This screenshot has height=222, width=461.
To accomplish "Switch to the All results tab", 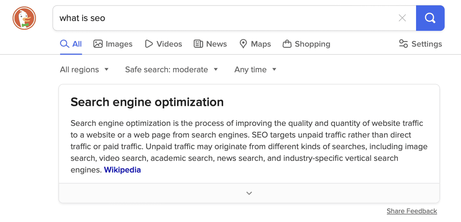I will tap(71, 44).
